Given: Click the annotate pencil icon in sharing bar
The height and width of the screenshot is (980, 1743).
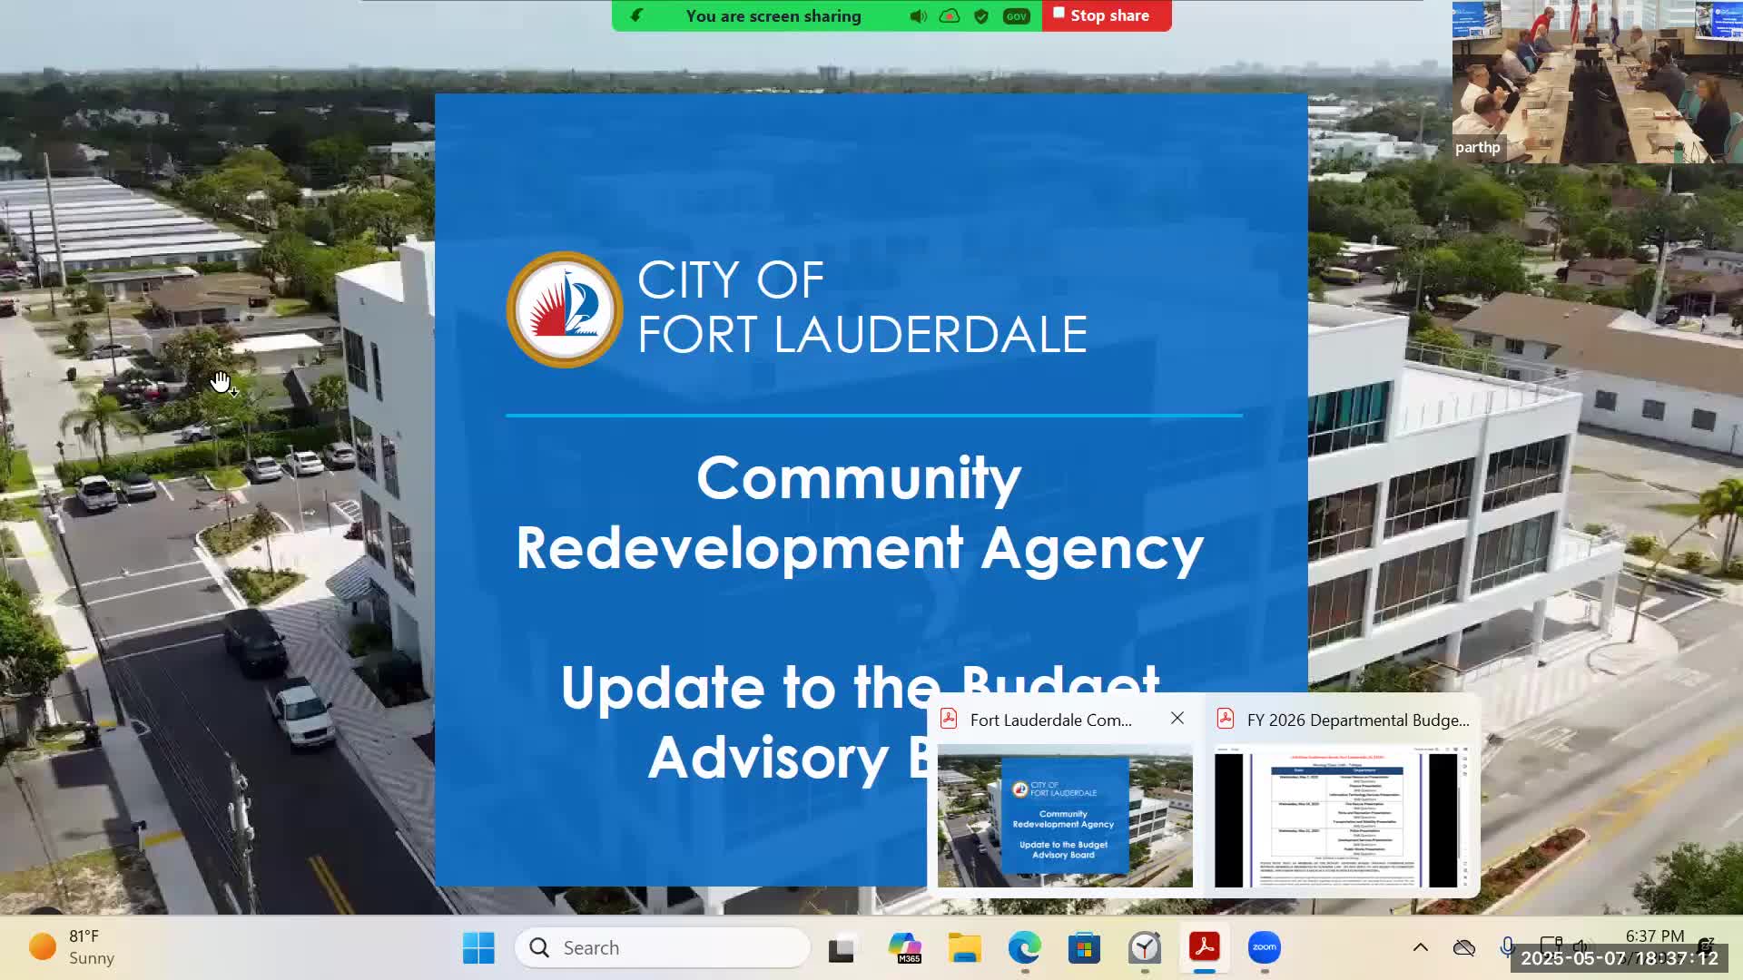Looking at the screenshot, I should (x=637, y=15).
